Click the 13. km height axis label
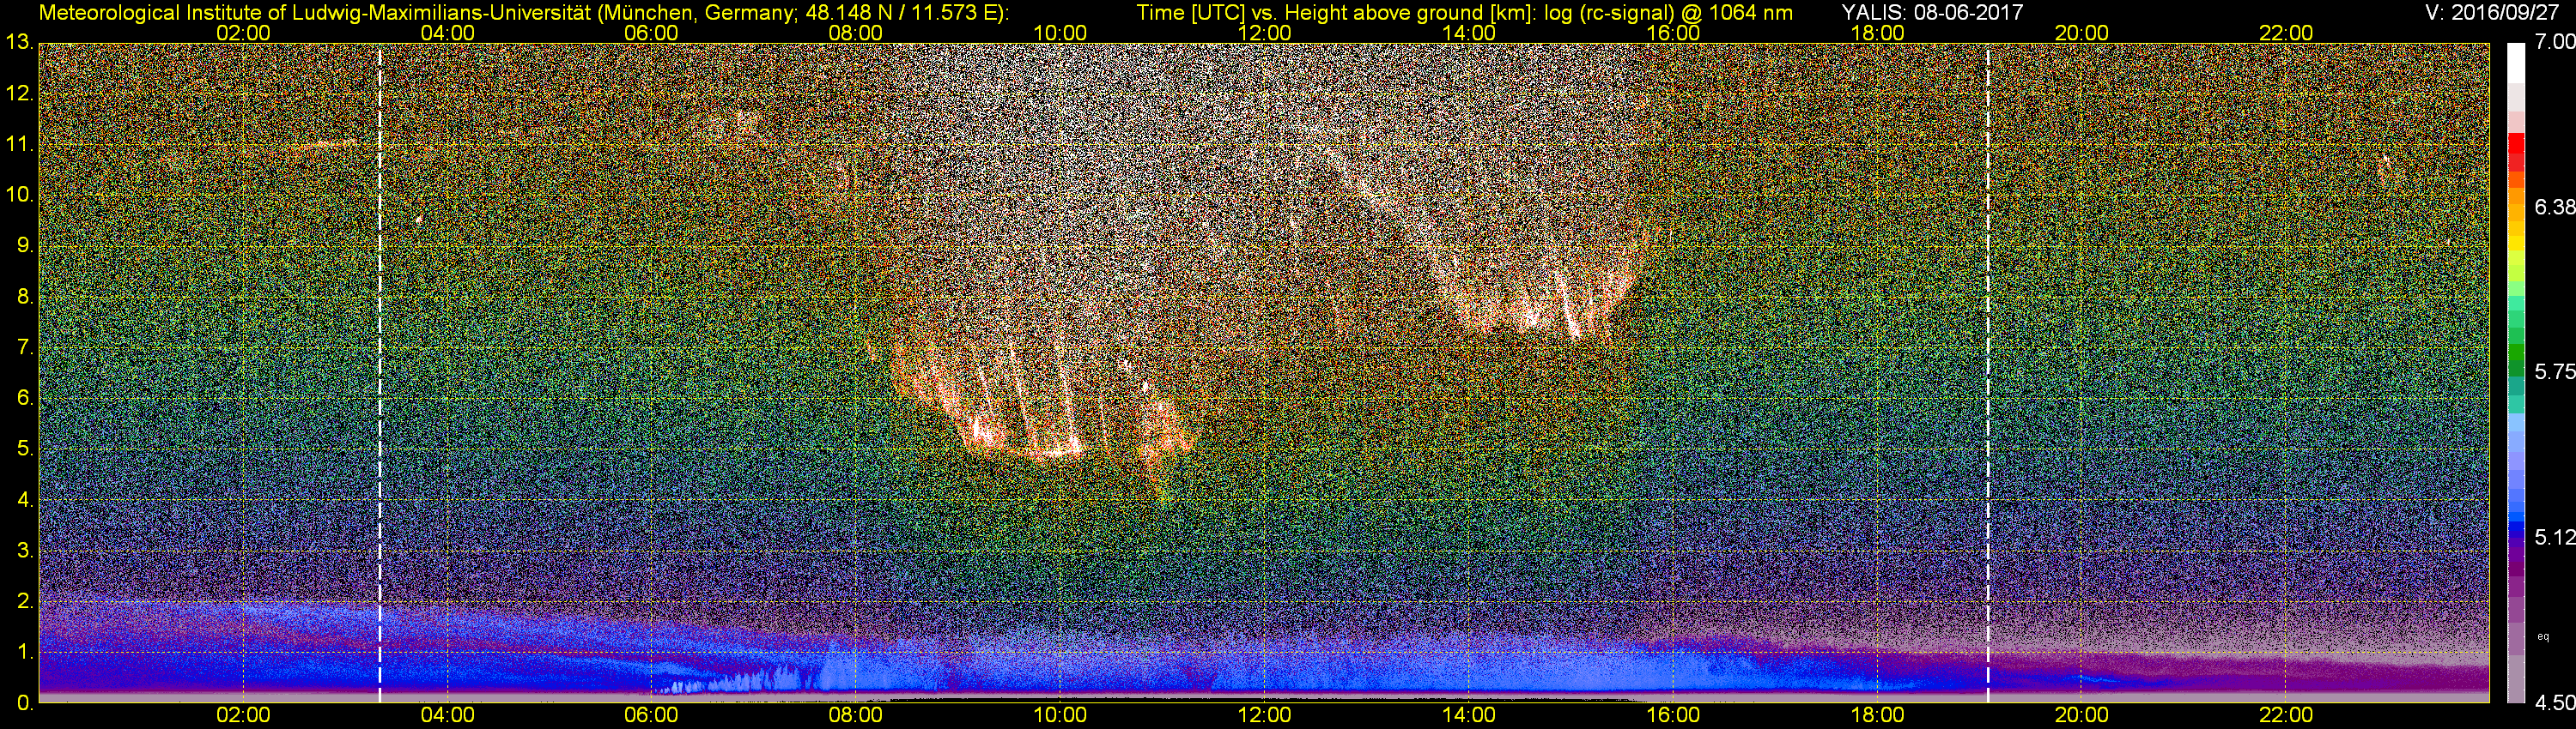 pyautogui.click(x=19, y=43)
